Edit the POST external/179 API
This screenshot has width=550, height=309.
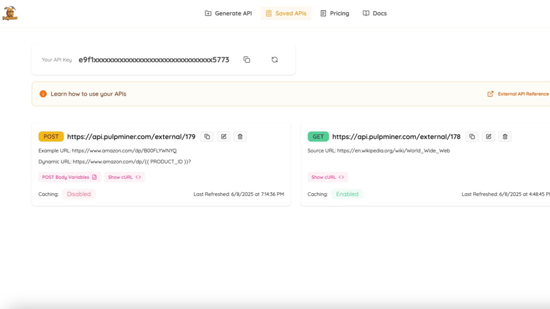pyautogui.click(x=223, y=136)
